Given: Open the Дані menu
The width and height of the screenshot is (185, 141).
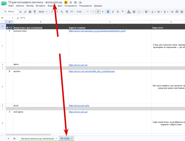Looking at the screenshot, I should (60, 6).
